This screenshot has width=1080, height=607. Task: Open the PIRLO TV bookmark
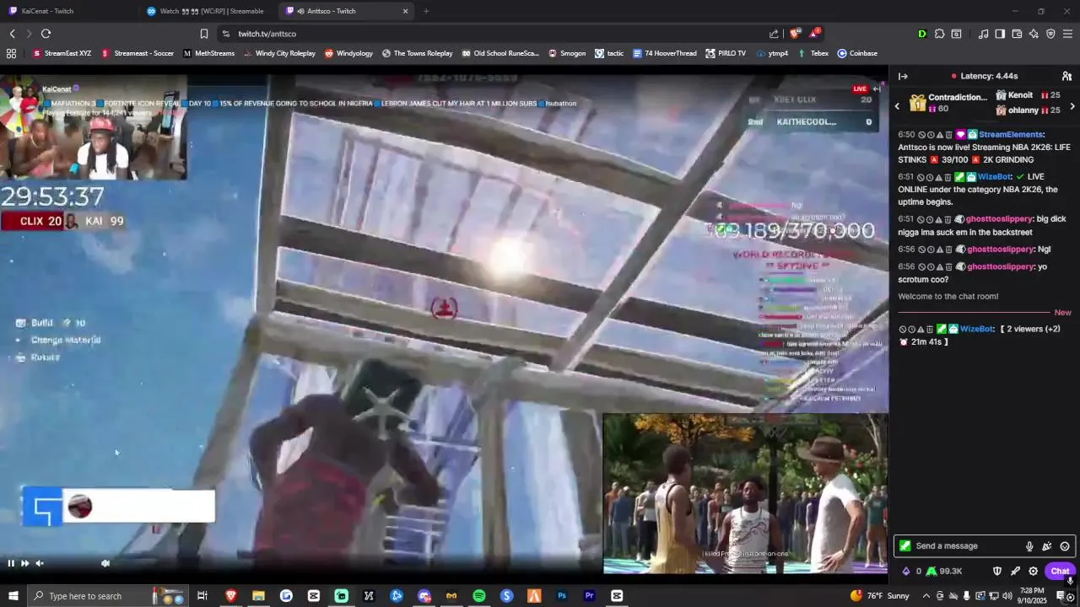726,53
